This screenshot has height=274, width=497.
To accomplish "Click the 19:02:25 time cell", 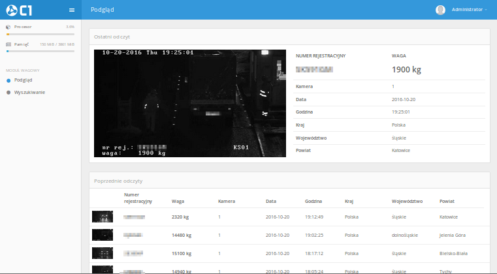I will point(314,236).
